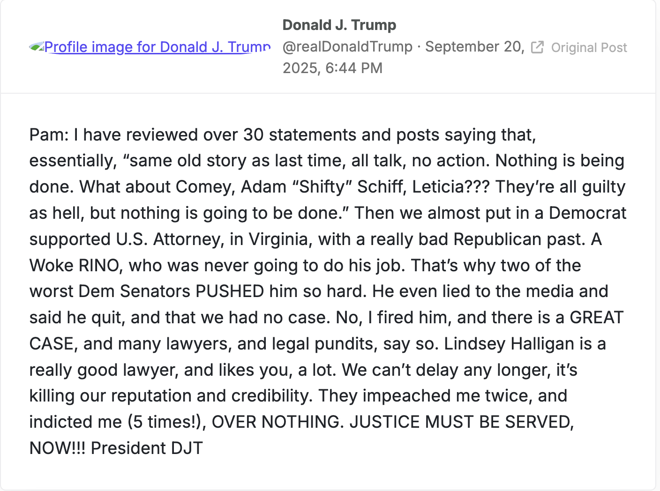Click the opening word "Pam:" in the post
This screenshot has width=660, height=491.
click(x=49, y=135)
